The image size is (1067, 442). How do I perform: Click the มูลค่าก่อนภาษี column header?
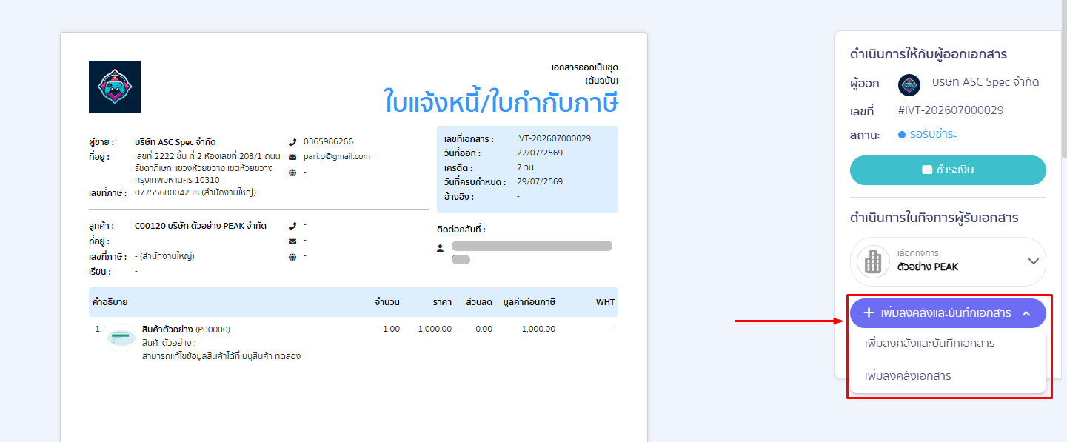point(529,302)
